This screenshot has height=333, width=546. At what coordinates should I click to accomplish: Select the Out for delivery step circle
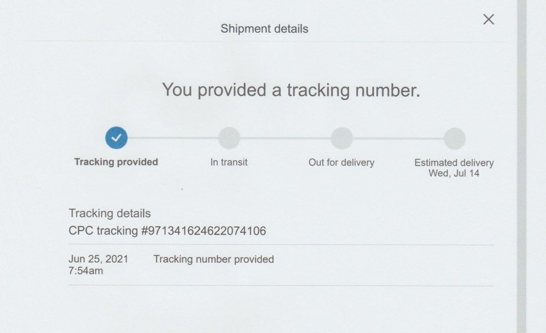tap(341, 138)
